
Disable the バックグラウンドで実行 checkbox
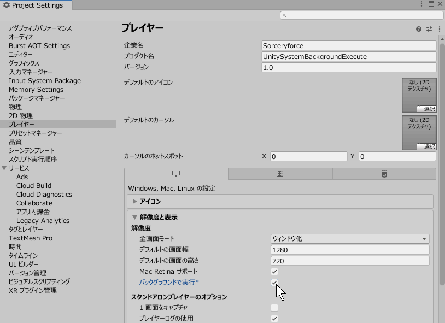274,283
